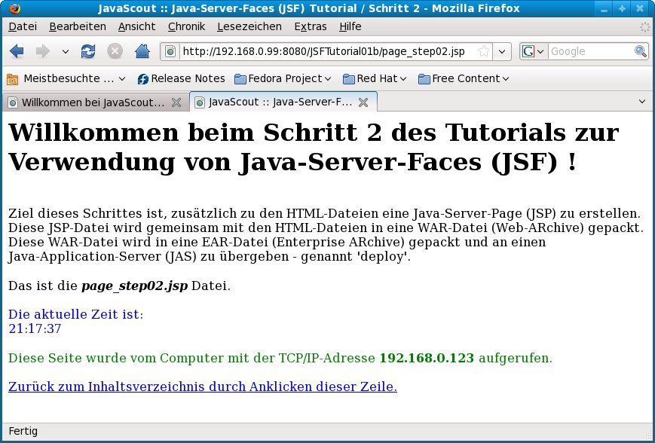Open the Lesezeichen menu
Viewport: 655px width, 443px height.
coord(249,26)
